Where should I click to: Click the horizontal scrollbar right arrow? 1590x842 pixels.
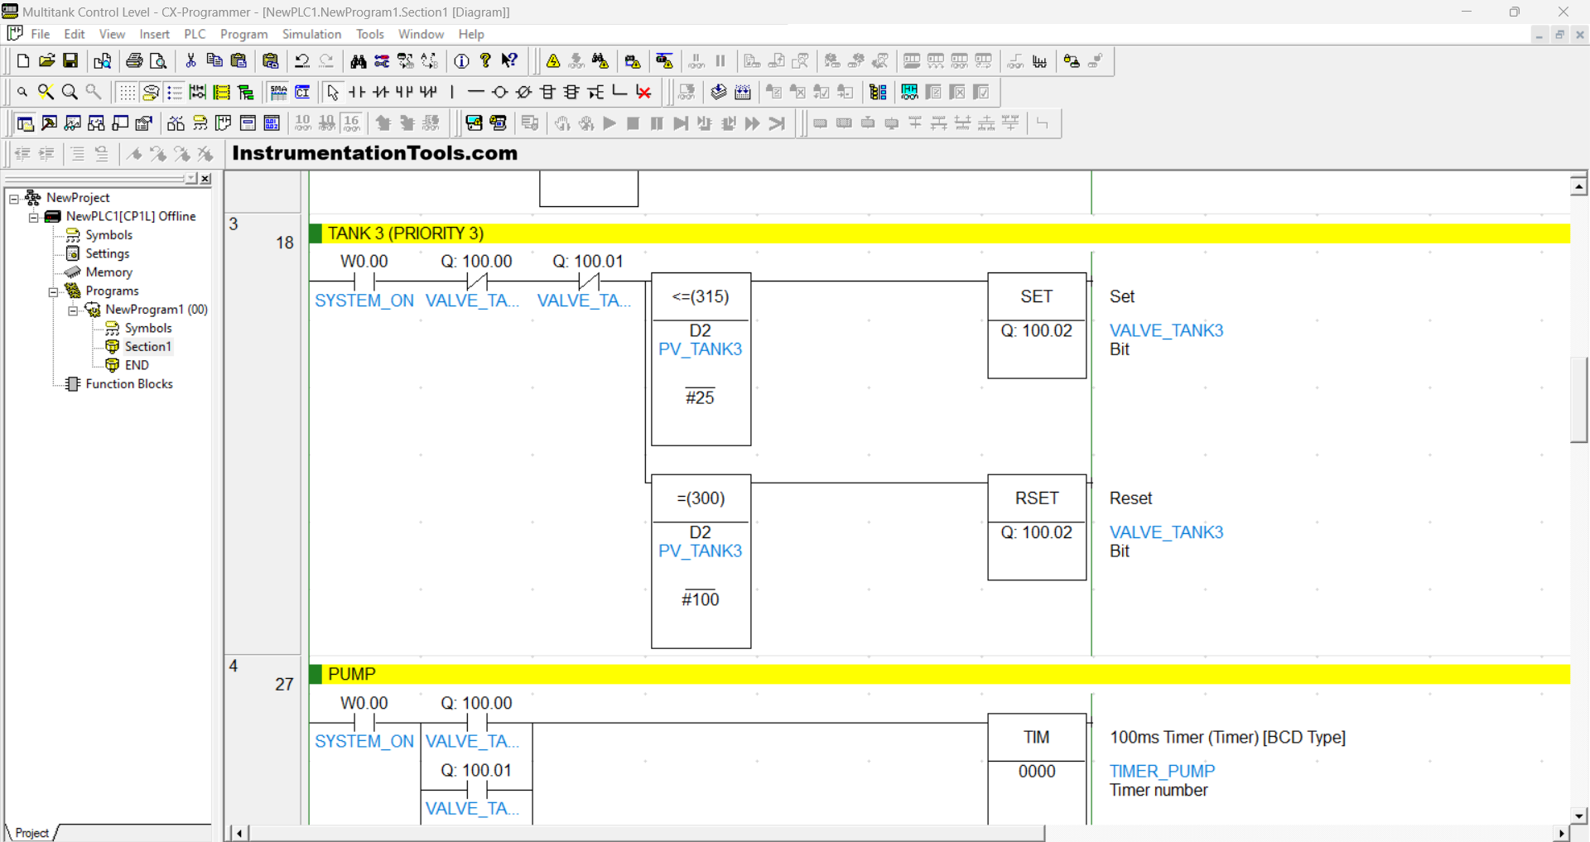pos(1562,833)
